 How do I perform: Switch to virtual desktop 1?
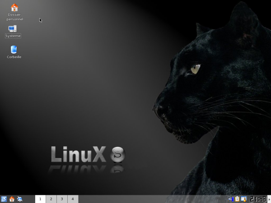click(x=40, y=199)
